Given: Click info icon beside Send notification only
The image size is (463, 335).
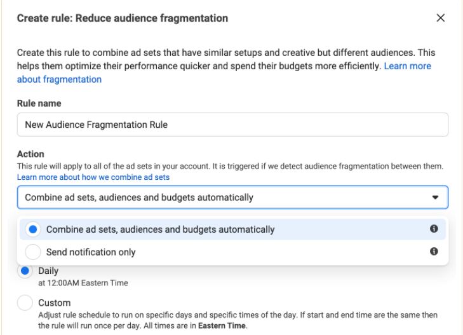Looking at the screenshot, I should click(x=435, y=252).
